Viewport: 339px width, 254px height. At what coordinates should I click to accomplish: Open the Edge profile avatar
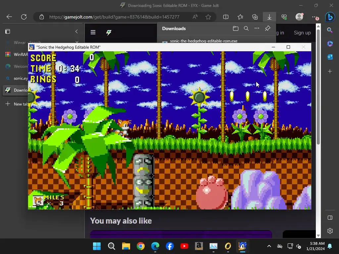pyautogui.click(x=299, y=17)
